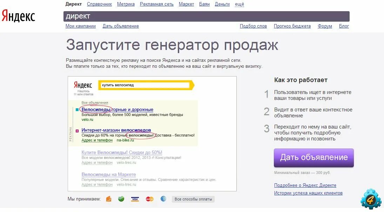Click step text Видит в ответ ваше контекстное объявление
Screen dimensions: 384x212
(x=313, y=113)
